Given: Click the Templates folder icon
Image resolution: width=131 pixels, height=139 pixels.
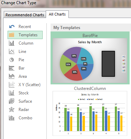Looking at the screenshot, I should (x=12, y=35).
